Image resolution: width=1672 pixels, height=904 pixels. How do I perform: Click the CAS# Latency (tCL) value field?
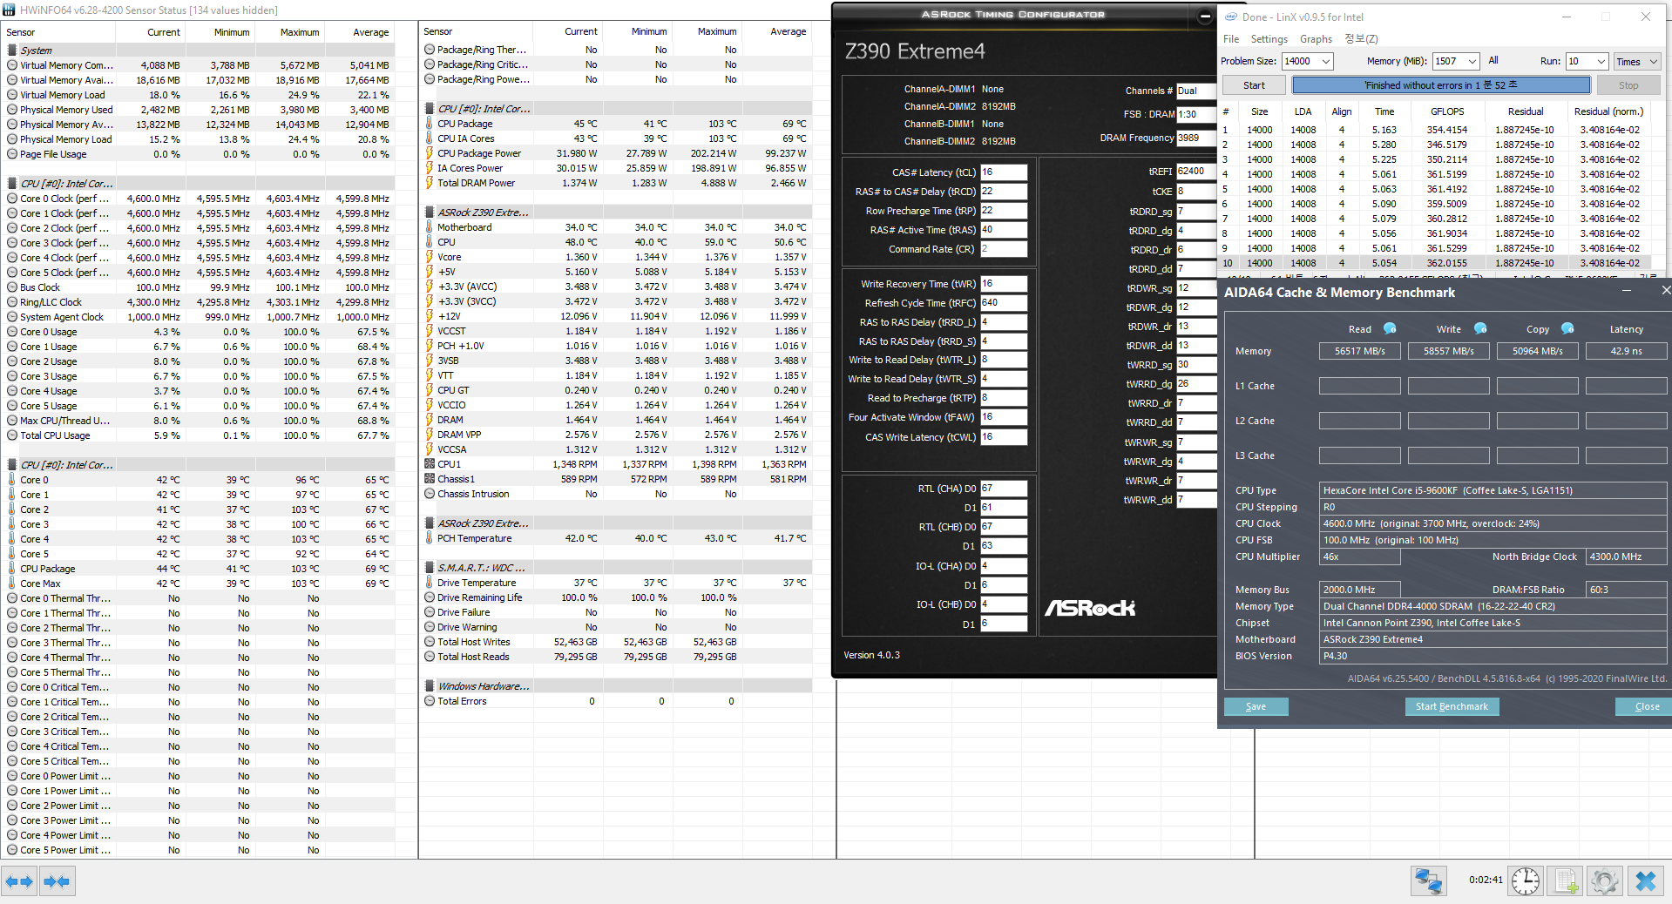click(1004, 172)
